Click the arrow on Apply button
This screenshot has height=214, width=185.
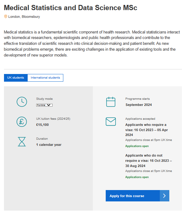[x=164, y=196]
